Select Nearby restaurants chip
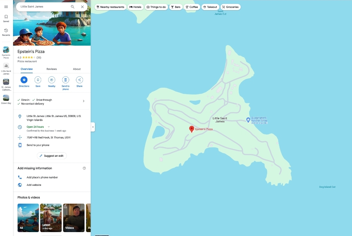352x236 pixels. (x=111, y=7)
